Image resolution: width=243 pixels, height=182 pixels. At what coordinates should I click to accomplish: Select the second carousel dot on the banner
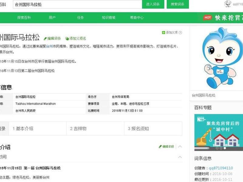coord(221,148)
